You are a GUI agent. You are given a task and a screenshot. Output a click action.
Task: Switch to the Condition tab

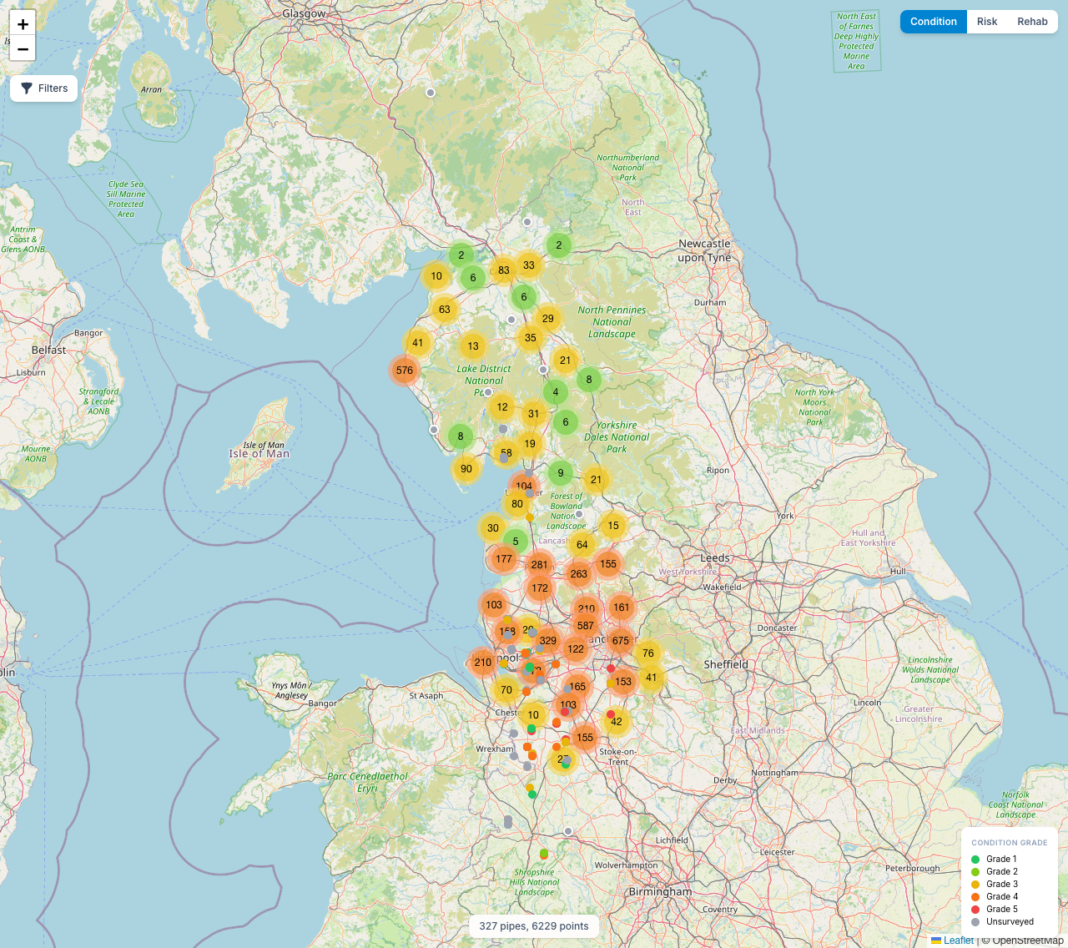point(934,22)
